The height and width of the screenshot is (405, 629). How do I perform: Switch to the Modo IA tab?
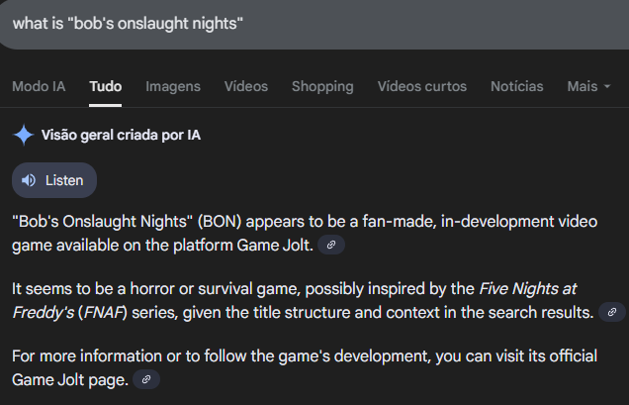(39, 86)
